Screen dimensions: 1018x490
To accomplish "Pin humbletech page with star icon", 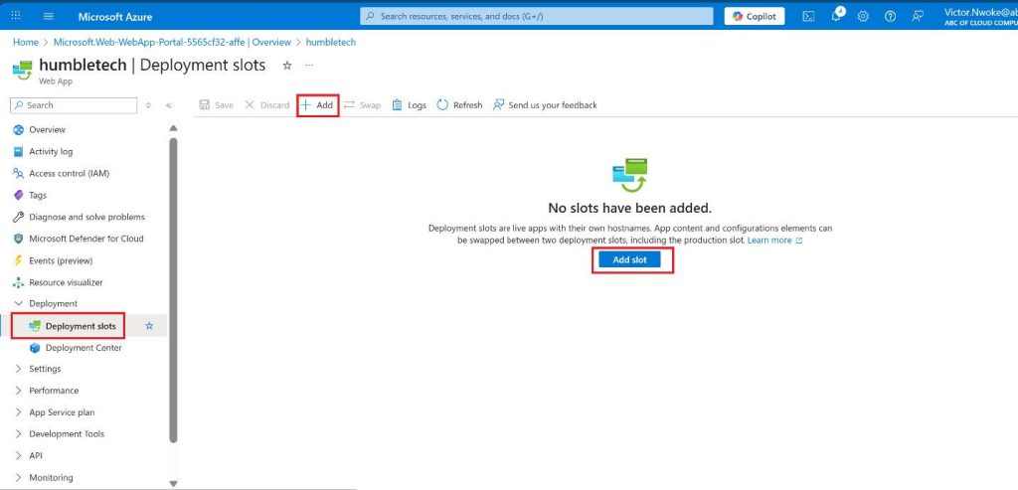I will click(287, 66).
